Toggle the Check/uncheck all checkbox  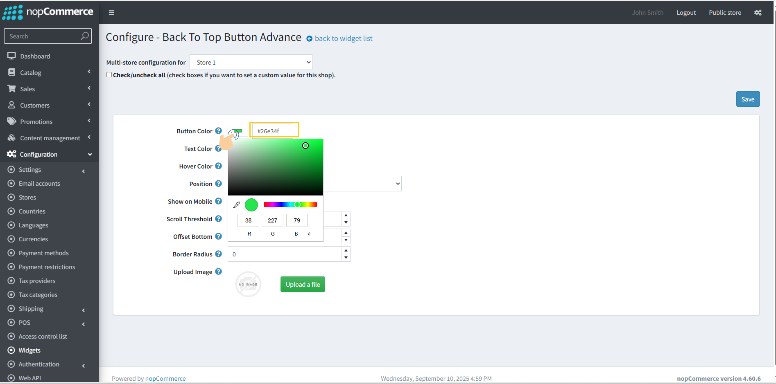point(109,75)
